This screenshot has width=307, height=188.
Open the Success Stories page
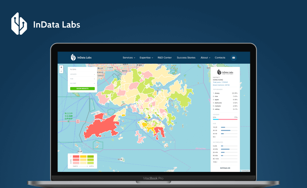(x=186, y=57)
